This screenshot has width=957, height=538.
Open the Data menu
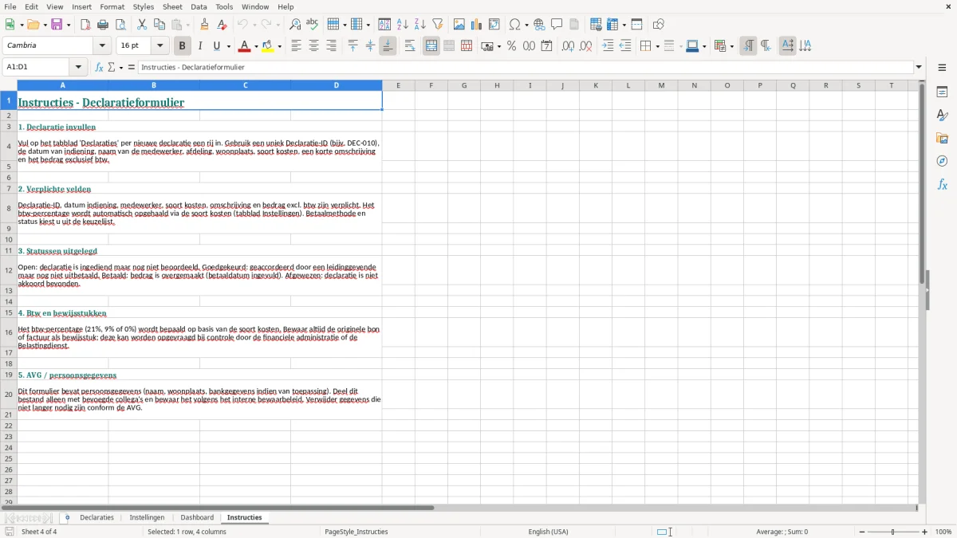199,6
